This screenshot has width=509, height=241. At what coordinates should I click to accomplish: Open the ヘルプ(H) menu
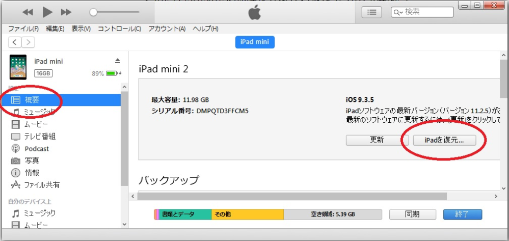pyautogui.click(x=205, y=29)
